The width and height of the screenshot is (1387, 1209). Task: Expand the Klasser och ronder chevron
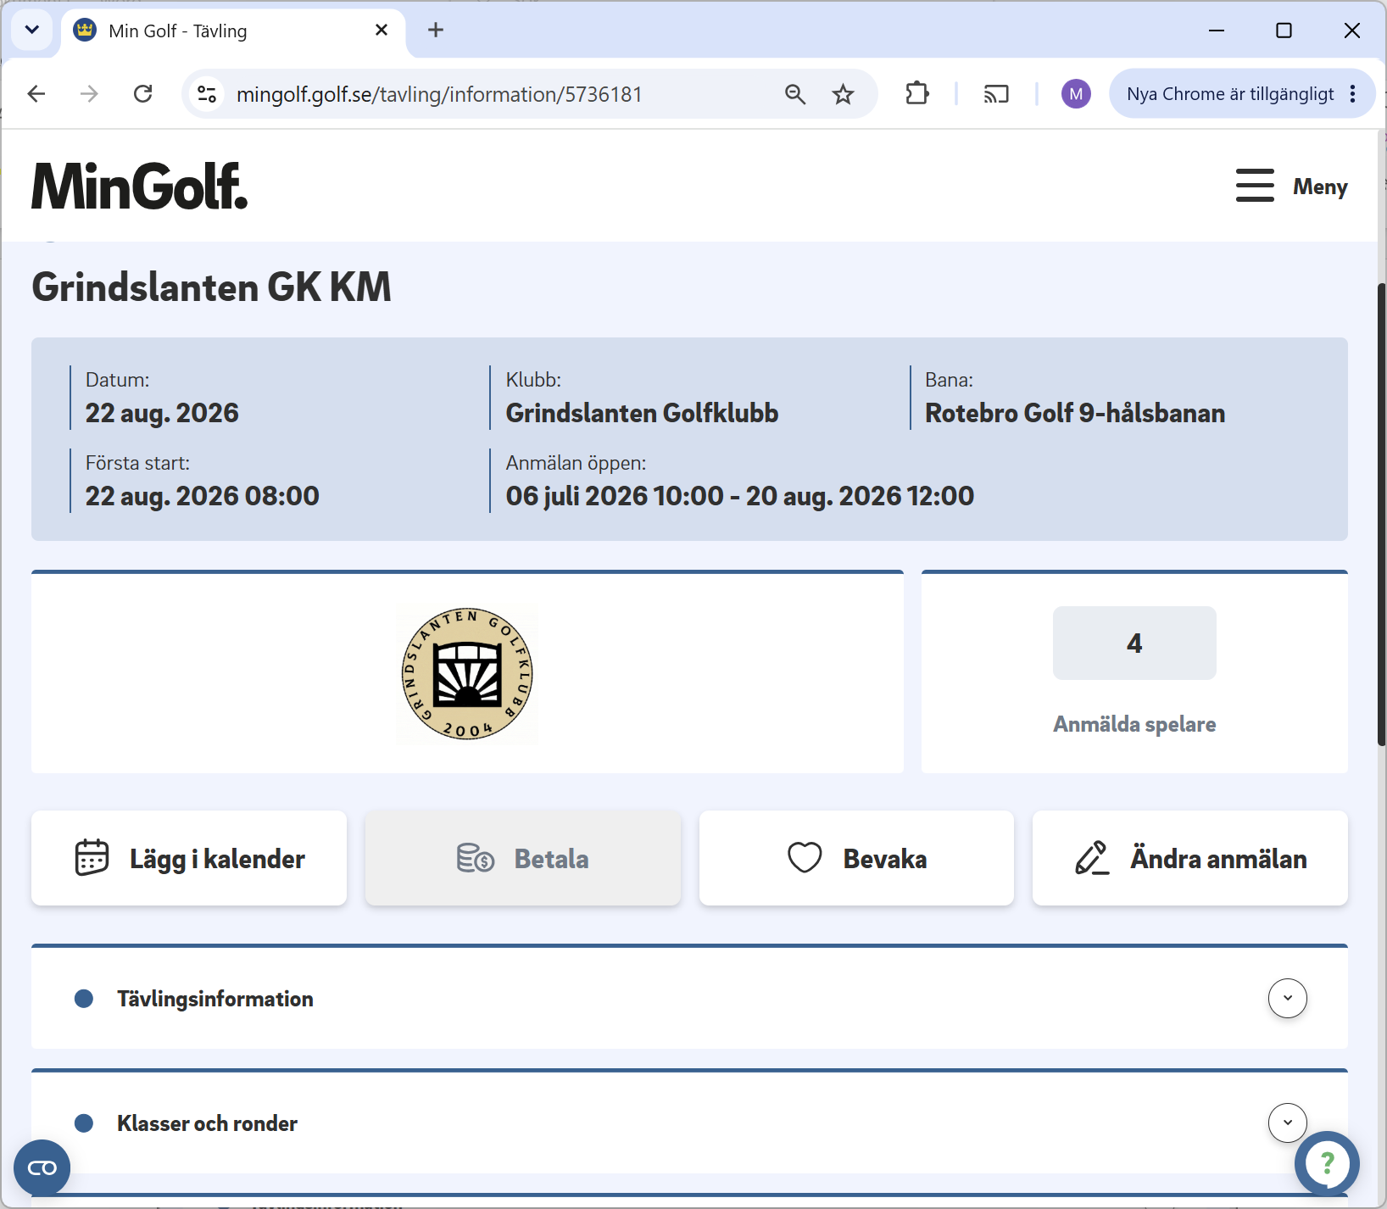pos(1287,1123)
